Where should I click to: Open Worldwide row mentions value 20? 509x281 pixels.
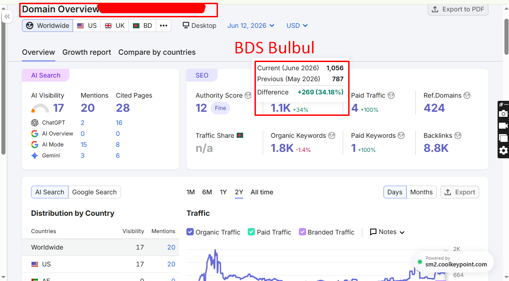tap(171, 247)
